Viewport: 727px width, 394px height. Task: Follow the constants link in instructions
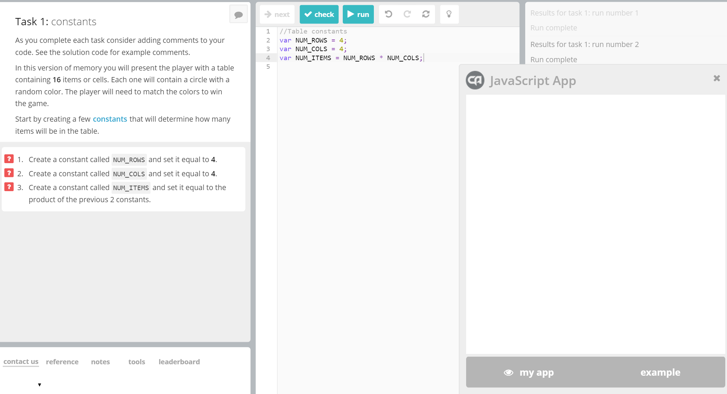[110, 119]
